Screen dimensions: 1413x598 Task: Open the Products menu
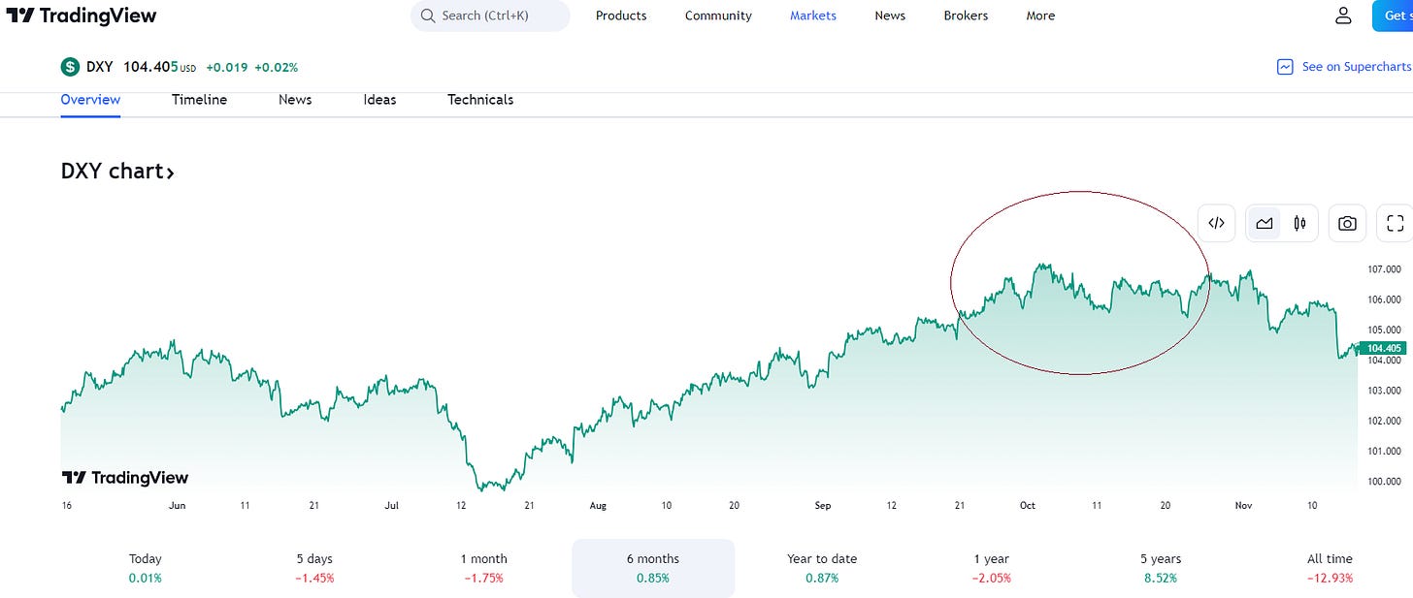point(621,16)
